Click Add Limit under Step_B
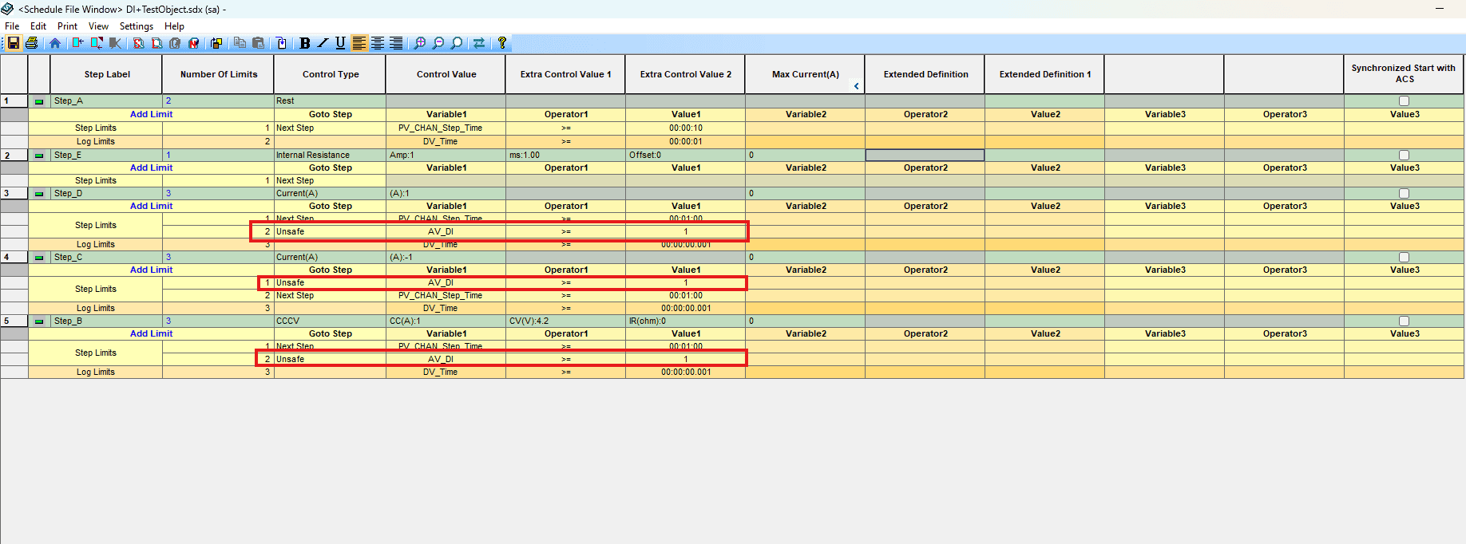Screen dimensions: 1466x544 (151, 333)
